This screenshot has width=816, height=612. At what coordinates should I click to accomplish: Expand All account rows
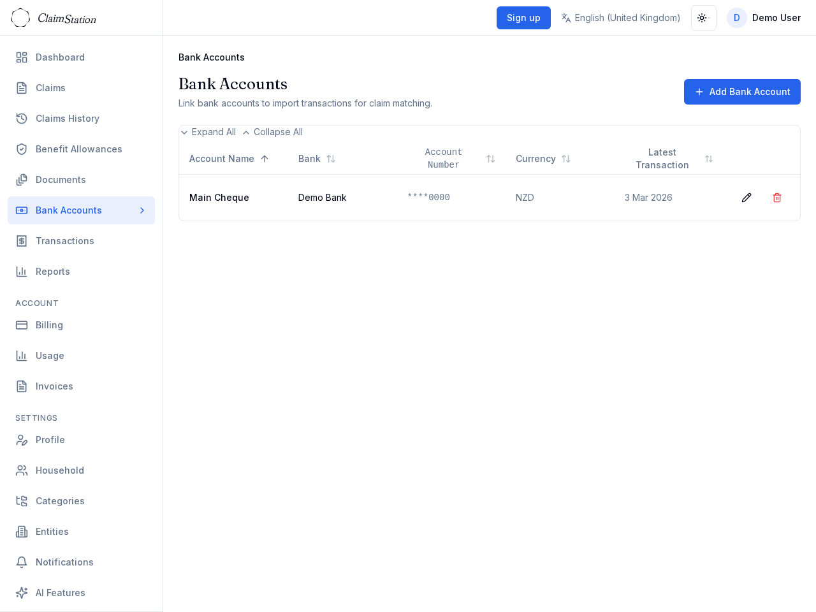[x=208, y=132]
